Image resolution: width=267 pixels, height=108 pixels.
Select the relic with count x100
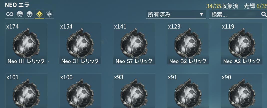(80, 91)
